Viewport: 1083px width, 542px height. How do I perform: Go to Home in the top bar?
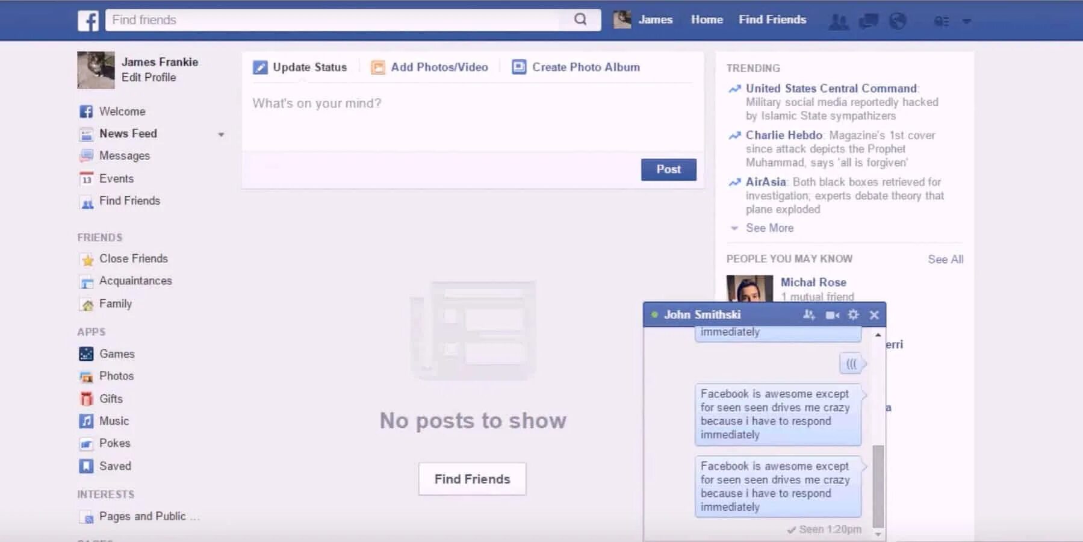coord(707,20)
